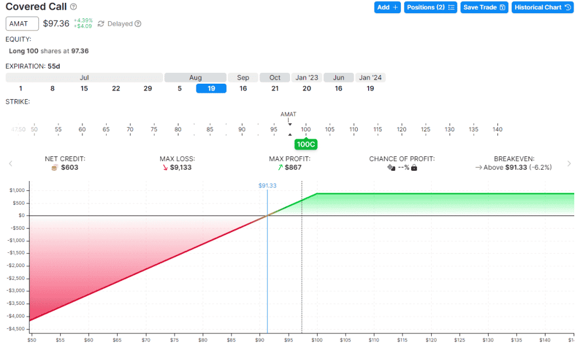Viewport: 588px width, 345px height.
Task: Click the coins icon under Net Credit
Action: pyautogui.click(x=55, y=167)
